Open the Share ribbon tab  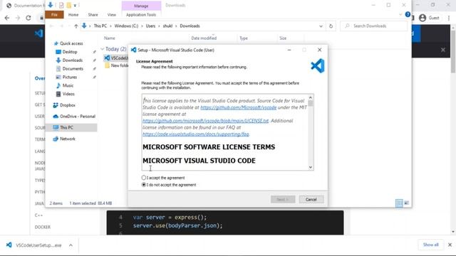[93, 14]
